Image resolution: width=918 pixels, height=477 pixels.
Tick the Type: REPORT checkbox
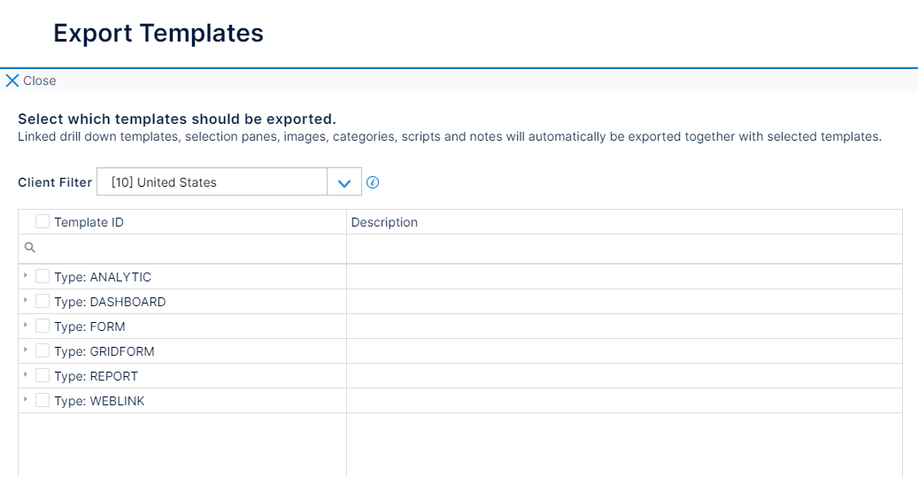(x=42, y=376)
